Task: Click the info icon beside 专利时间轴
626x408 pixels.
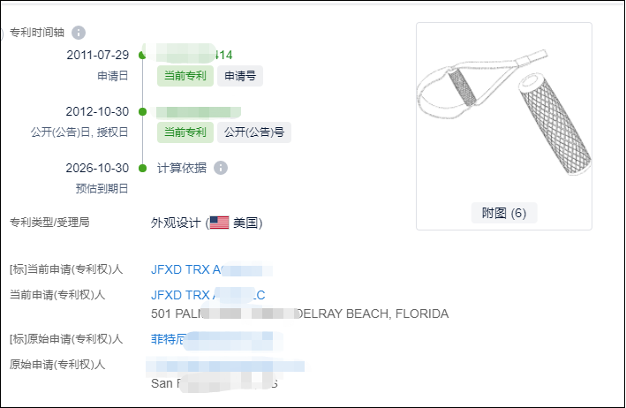Action: (x=79, y=33)
